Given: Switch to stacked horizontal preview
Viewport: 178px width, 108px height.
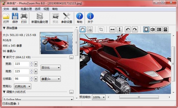Looking at the screenshot, I should [x=166, y=30].
